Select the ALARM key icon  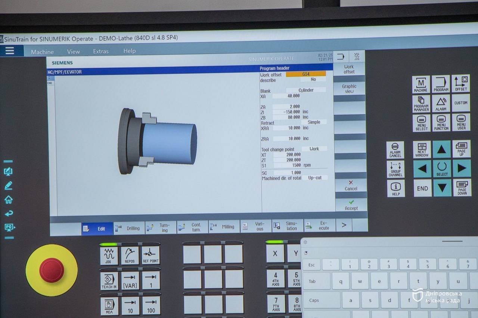(x=441, y=103)
